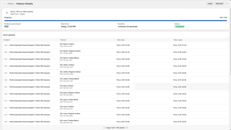Select variant 'XS / black / Cotton'
The width and height of the screenshot is (231, 130).
(67, 44)
